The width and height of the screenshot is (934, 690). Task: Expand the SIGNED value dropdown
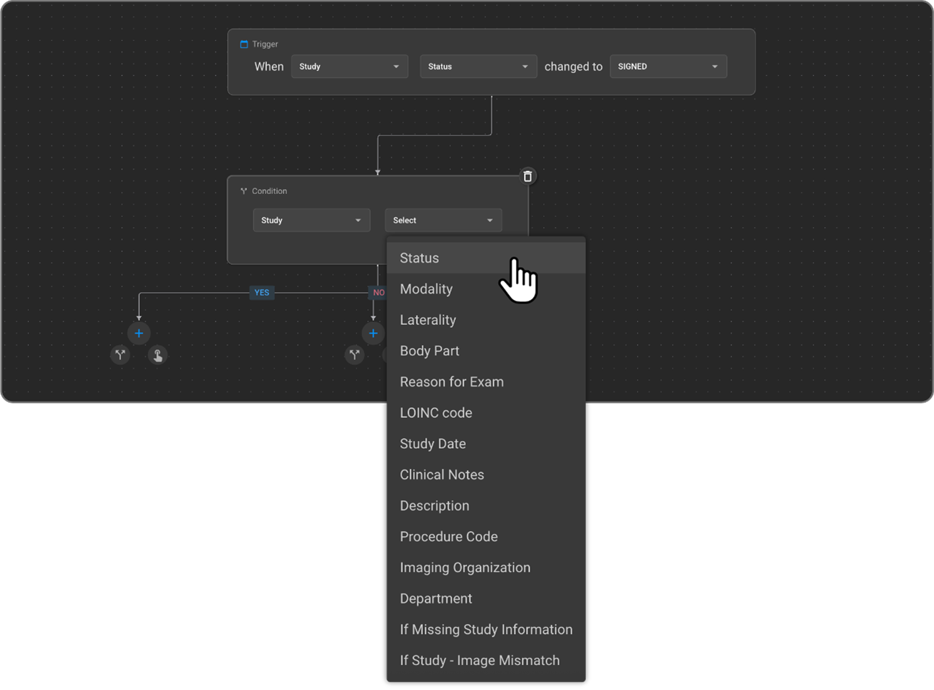(668, 67)
